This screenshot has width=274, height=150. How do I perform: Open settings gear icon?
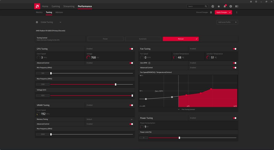pyautogui.click(x=231, y=6)
